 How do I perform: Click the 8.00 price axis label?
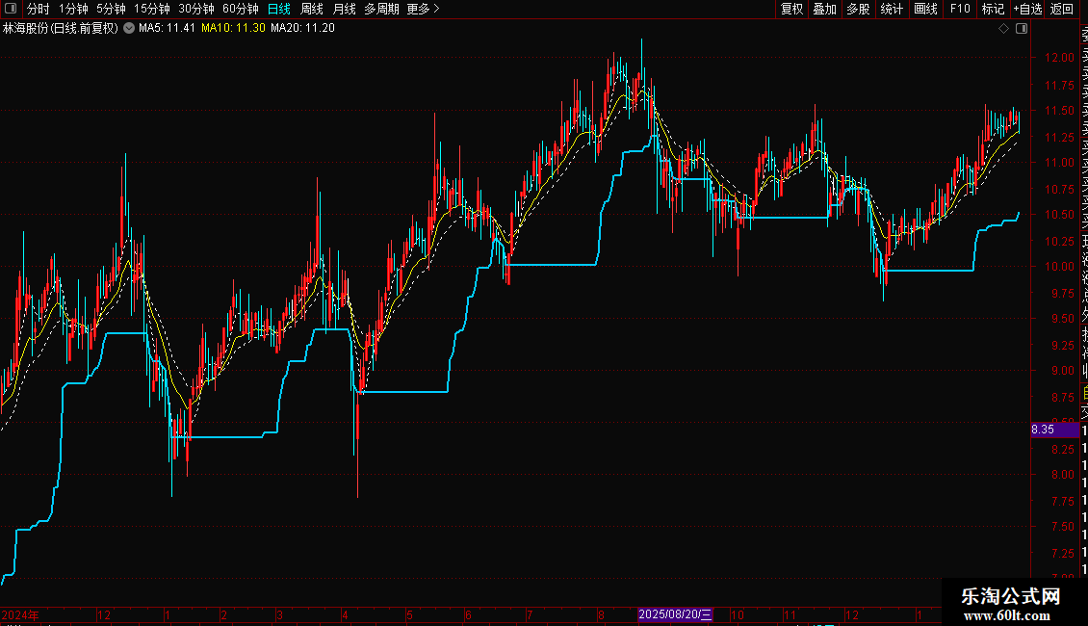tap(1062, 475)
